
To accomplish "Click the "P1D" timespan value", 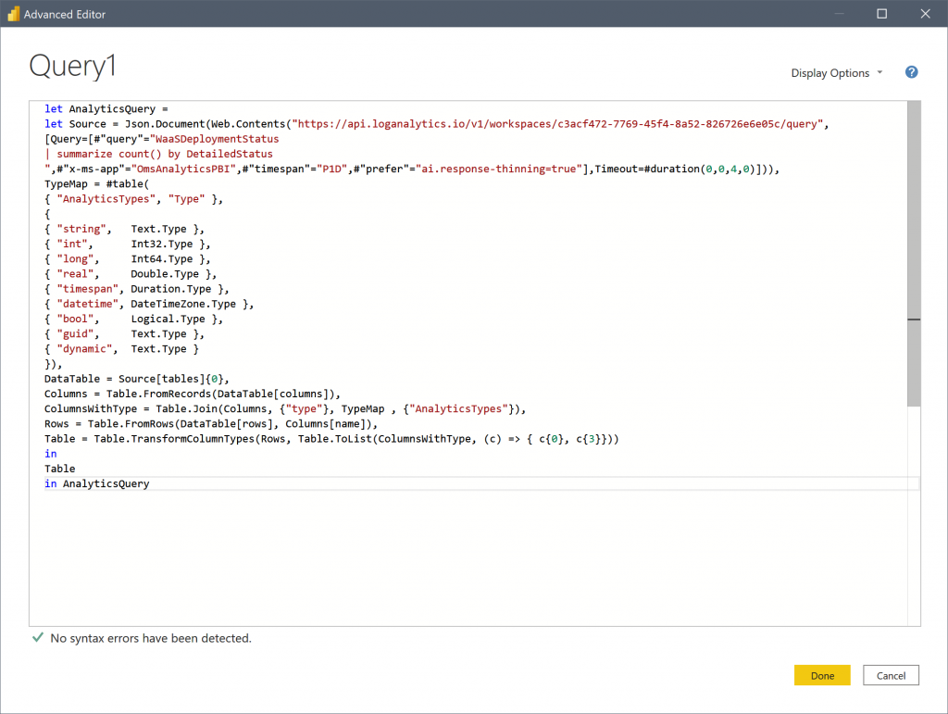I will pyautogui.click(x=332, y=169).
